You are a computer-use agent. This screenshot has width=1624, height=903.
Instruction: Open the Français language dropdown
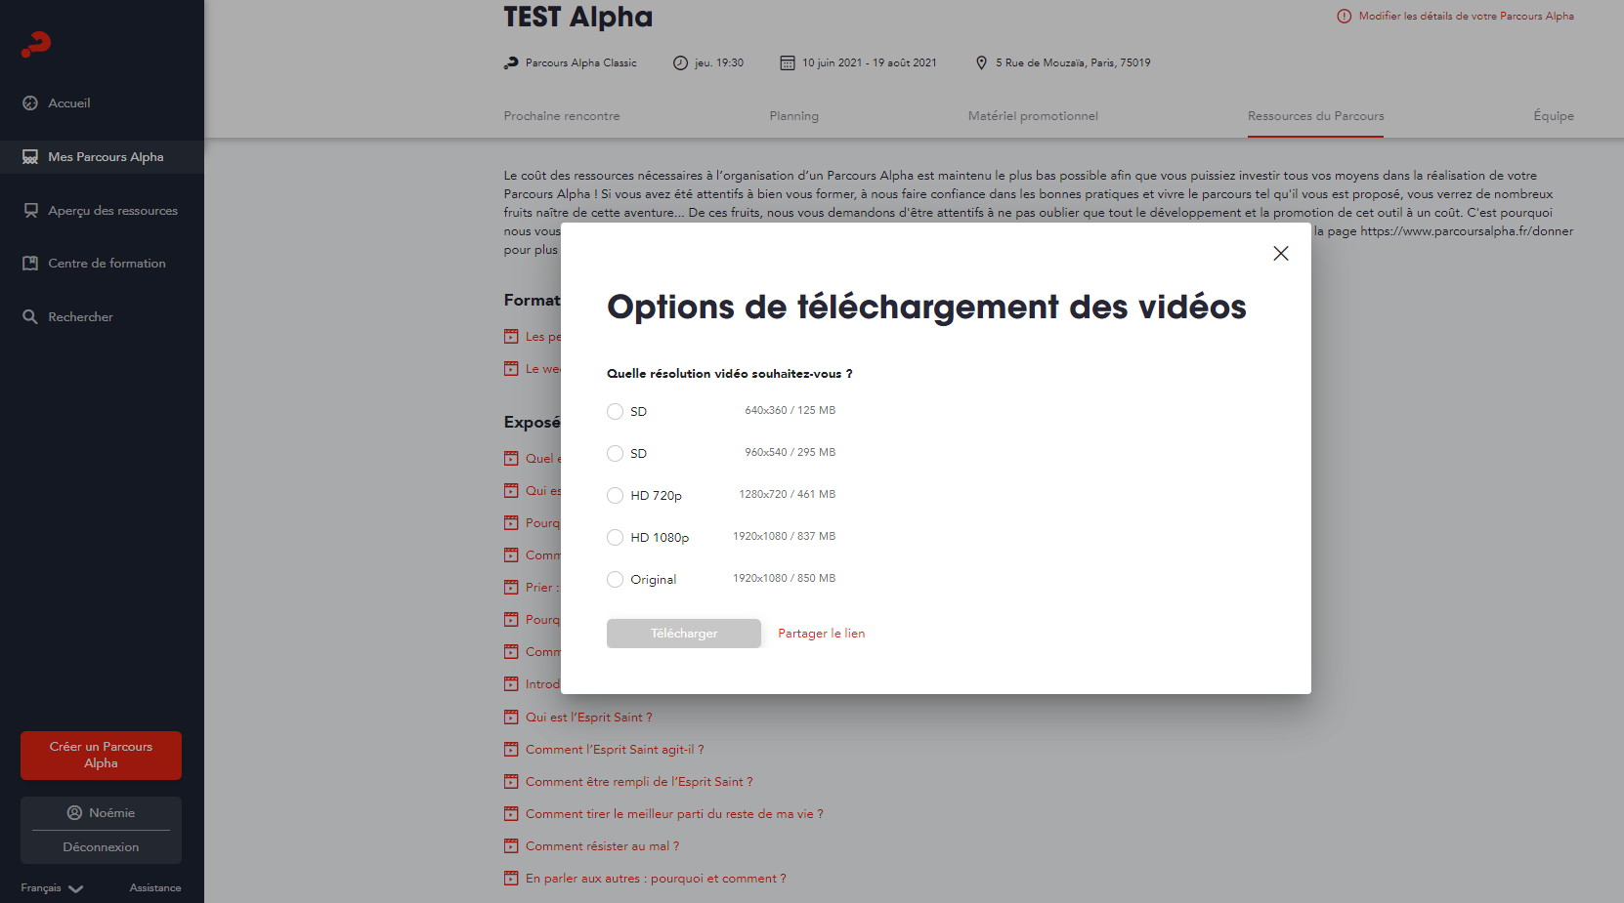[52, 888]
